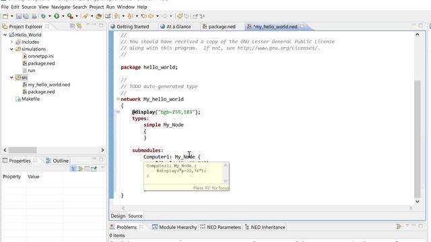The image size is (431, 242).
Task: Select Makefile in Project Explorer
Action: coord(30,99)
